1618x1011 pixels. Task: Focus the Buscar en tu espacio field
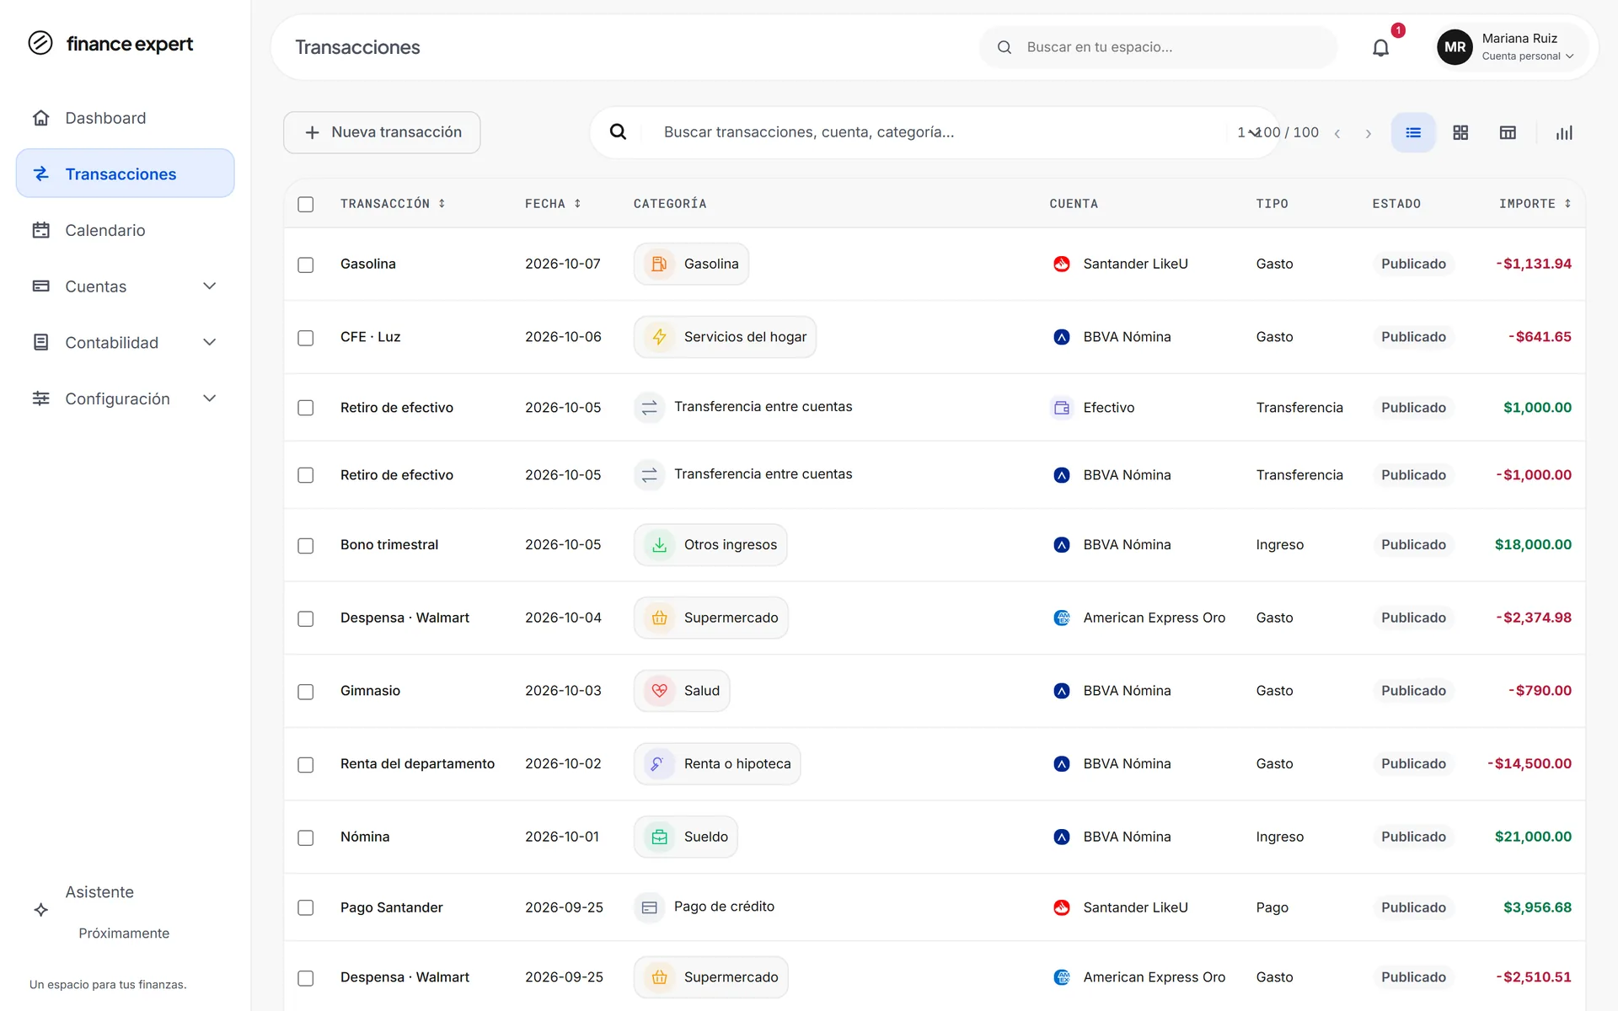coord(1158,47)
